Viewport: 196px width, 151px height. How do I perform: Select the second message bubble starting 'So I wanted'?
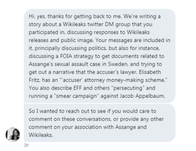pos(99,123)
